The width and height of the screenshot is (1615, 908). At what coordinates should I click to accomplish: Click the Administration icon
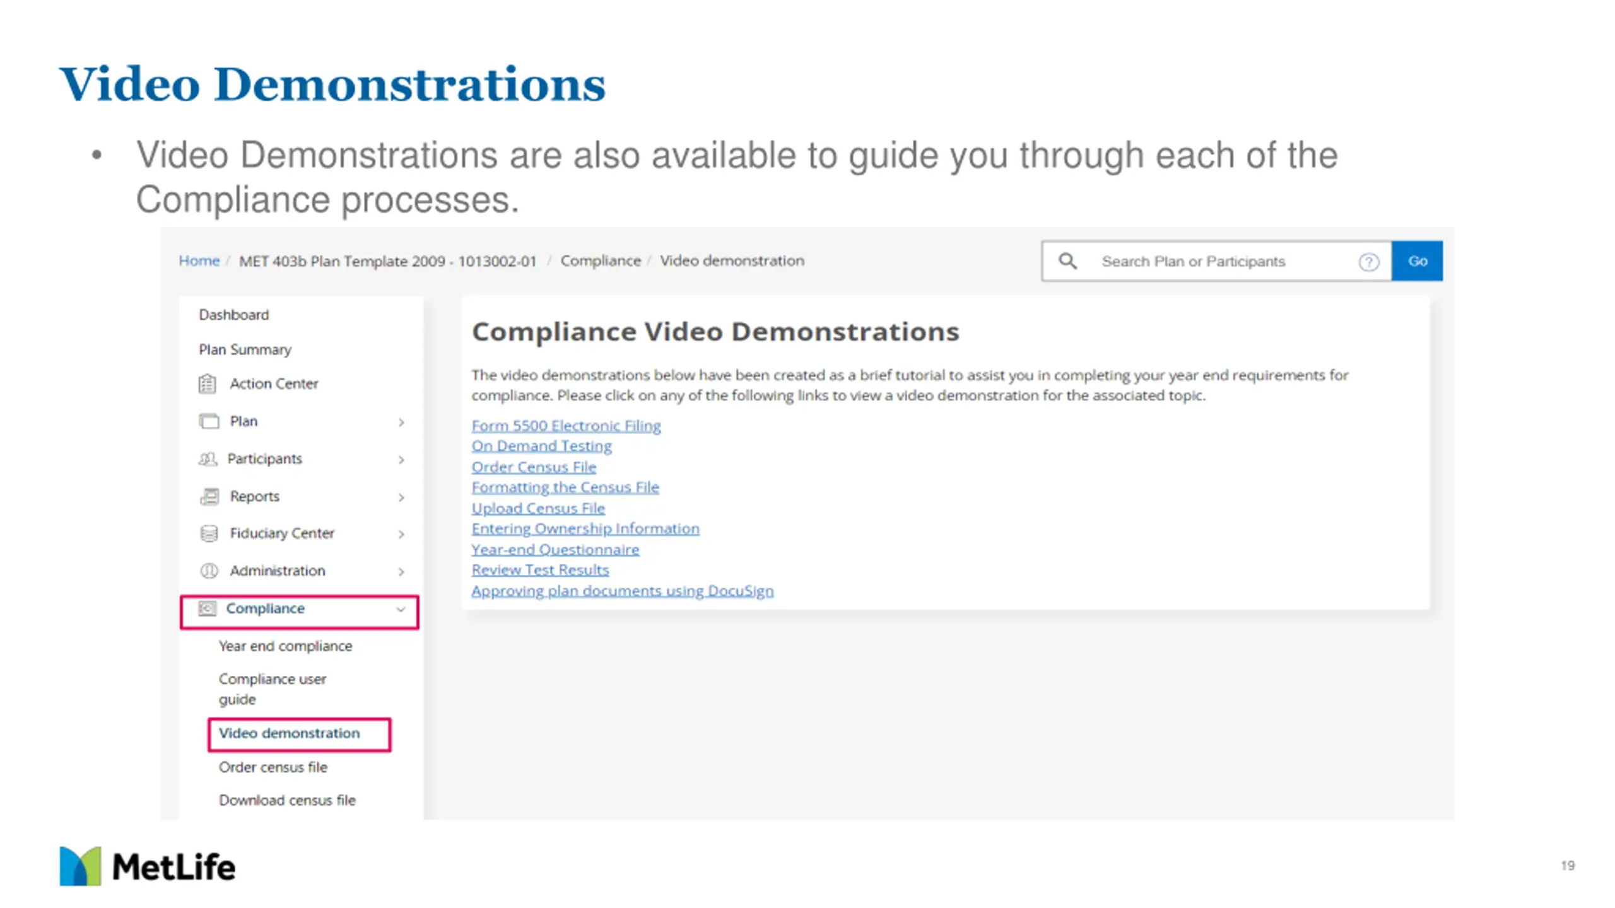[x=209, y=571]
